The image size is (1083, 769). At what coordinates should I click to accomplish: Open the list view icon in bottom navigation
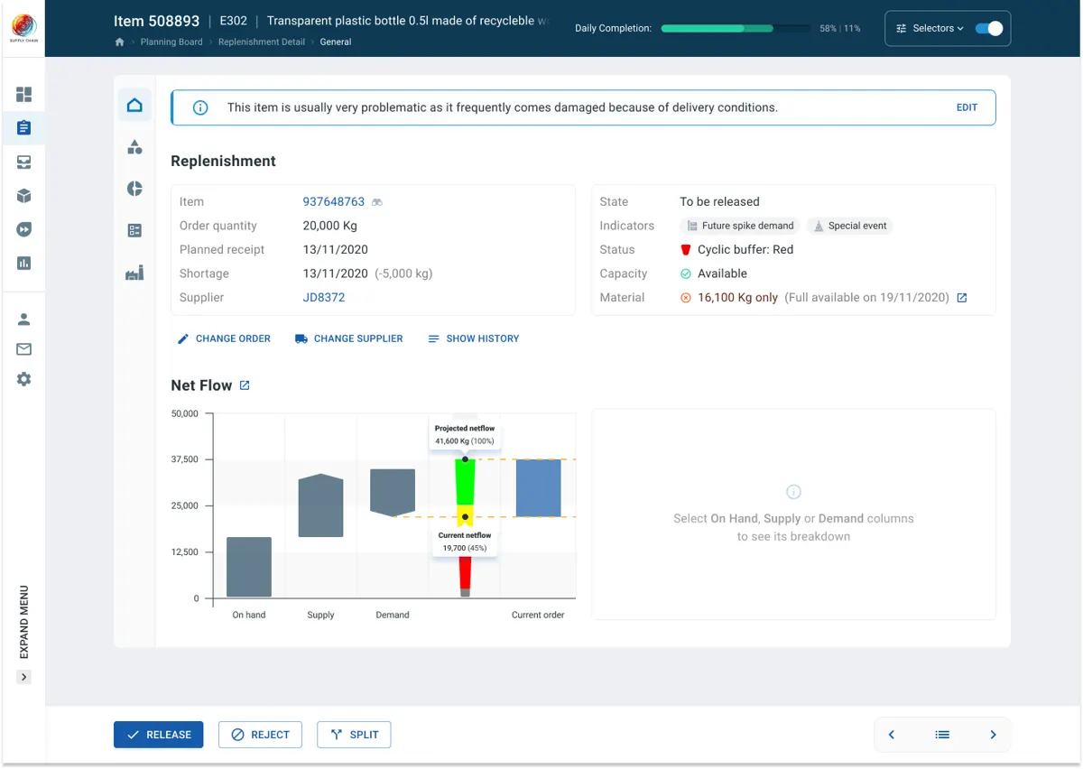point(942,735)
